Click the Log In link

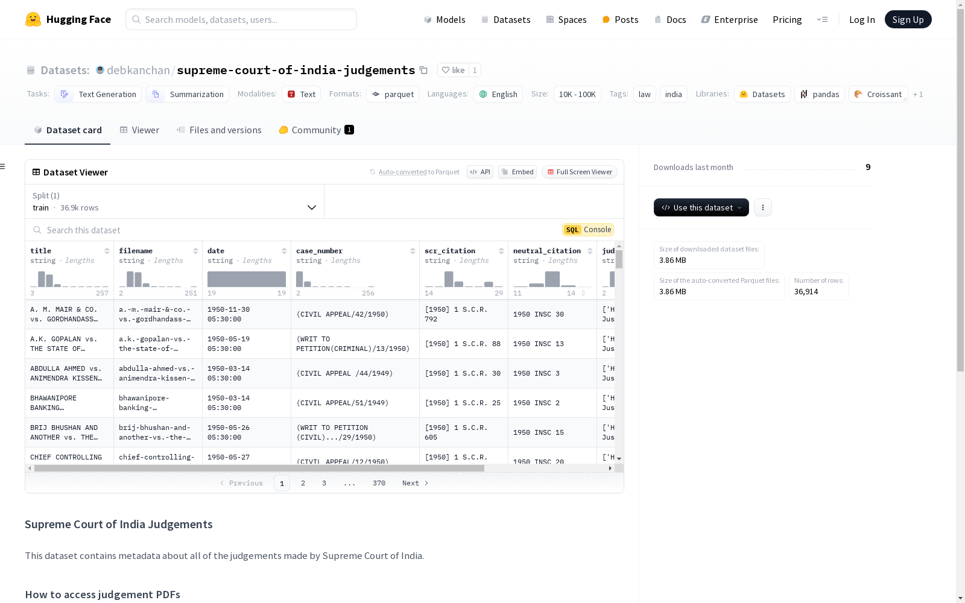(862, 19)
